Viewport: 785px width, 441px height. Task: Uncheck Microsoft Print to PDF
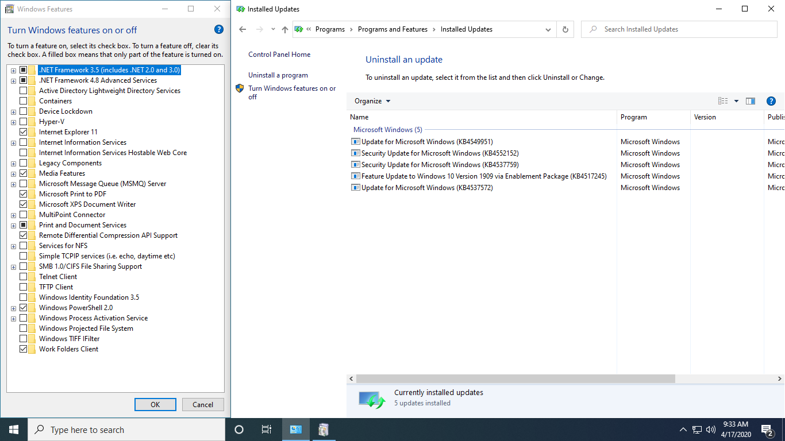(24, 194)
